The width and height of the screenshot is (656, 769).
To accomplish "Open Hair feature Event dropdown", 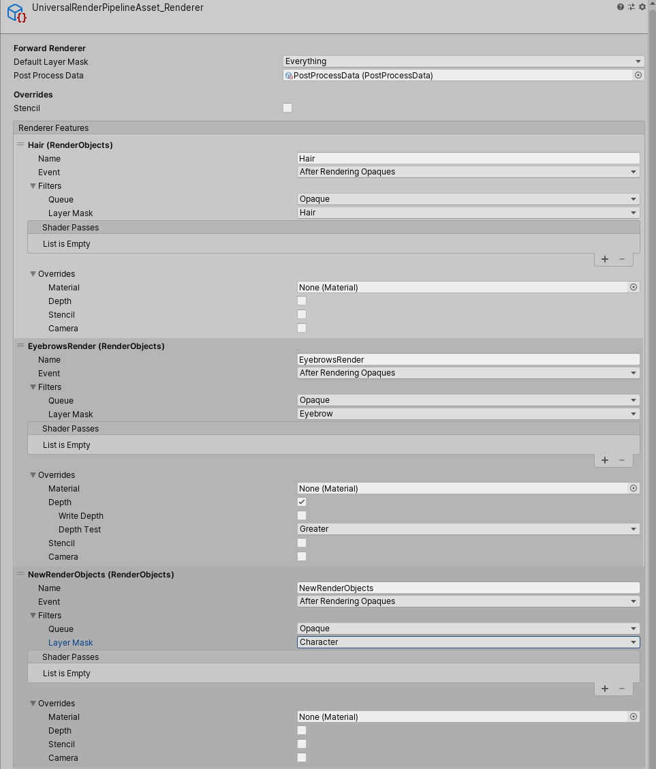I will 469,172.
